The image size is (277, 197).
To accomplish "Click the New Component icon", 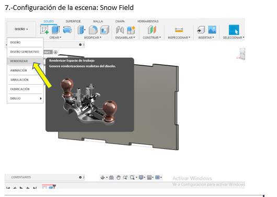I will point(131,30).
